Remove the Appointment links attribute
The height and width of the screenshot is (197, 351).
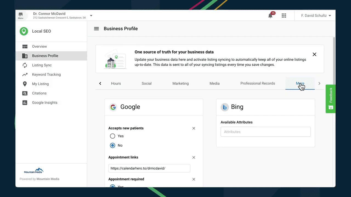click(194, 157)
